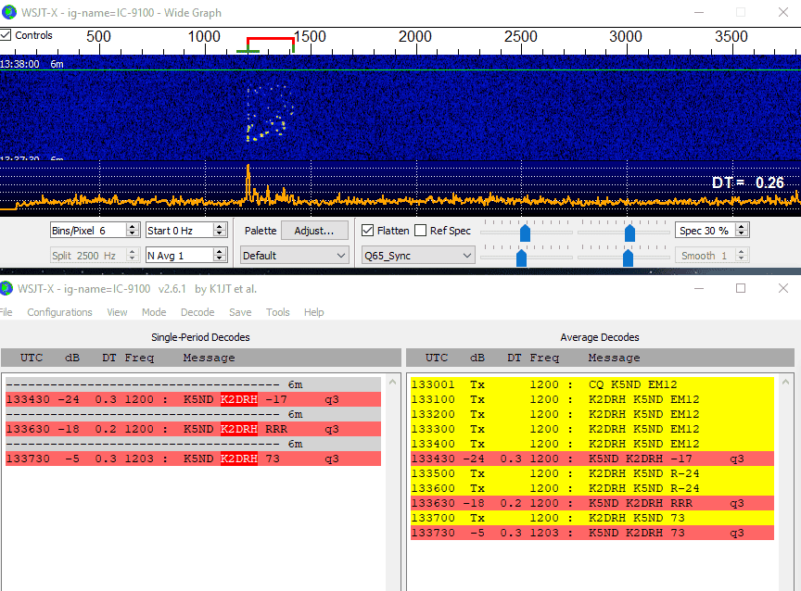
Task: Uncheck the Flatten checkbox
Action: tap(368, 231)
